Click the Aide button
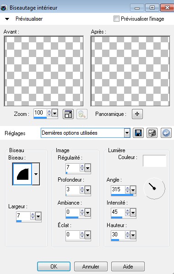The image size is (174, 274). click(x=128, y=267)
